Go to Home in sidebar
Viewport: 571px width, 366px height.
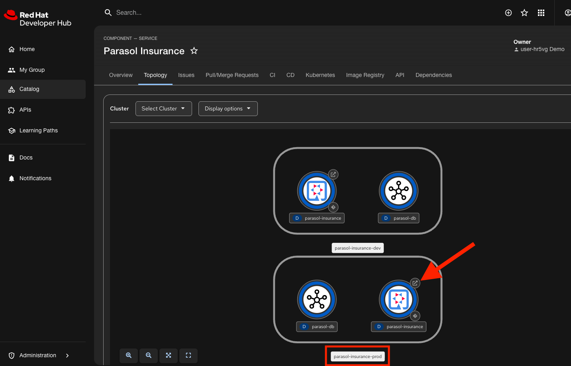tap(43, 49)
